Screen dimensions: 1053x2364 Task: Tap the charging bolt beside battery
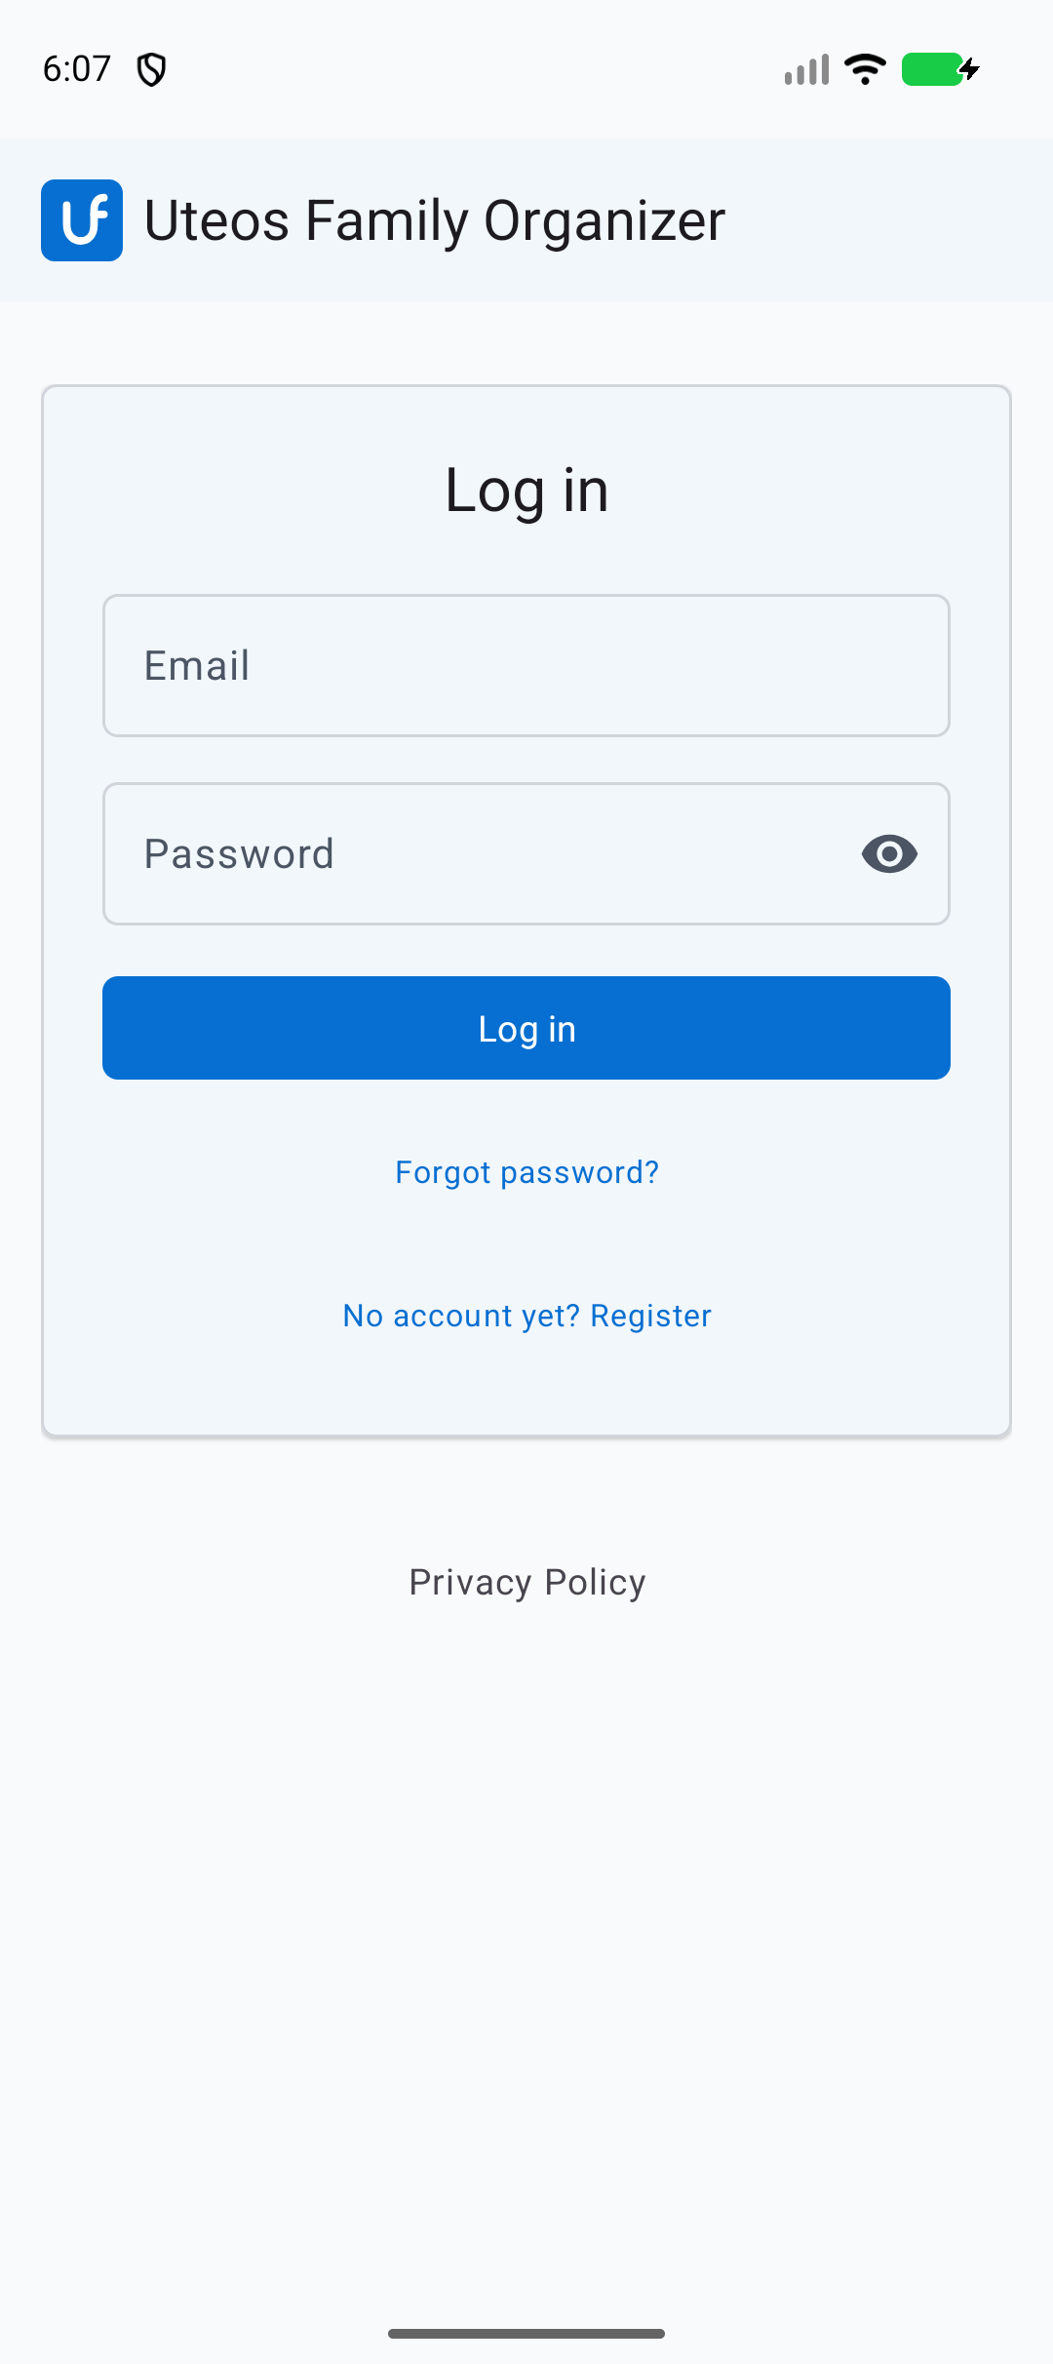tap(970, 69)
